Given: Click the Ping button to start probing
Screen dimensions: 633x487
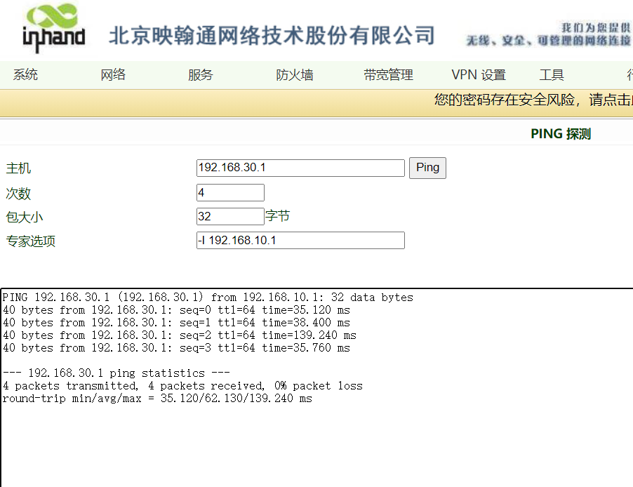Looking at the screenshot, I should coord(427,168).
